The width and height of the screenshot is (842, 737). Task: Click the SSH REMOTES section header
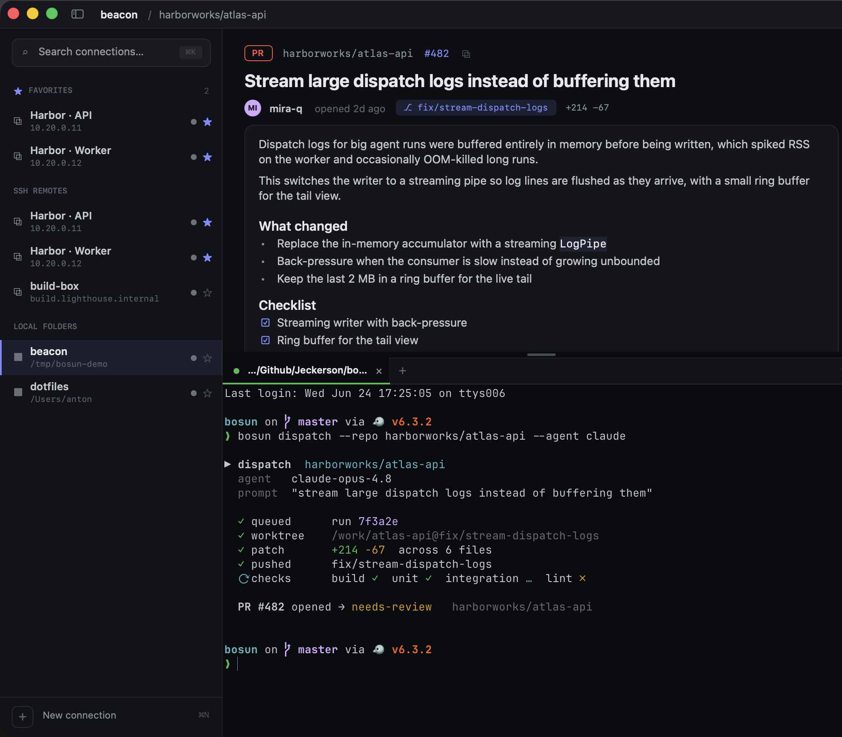pyautogui.click(x=40, y=191)
